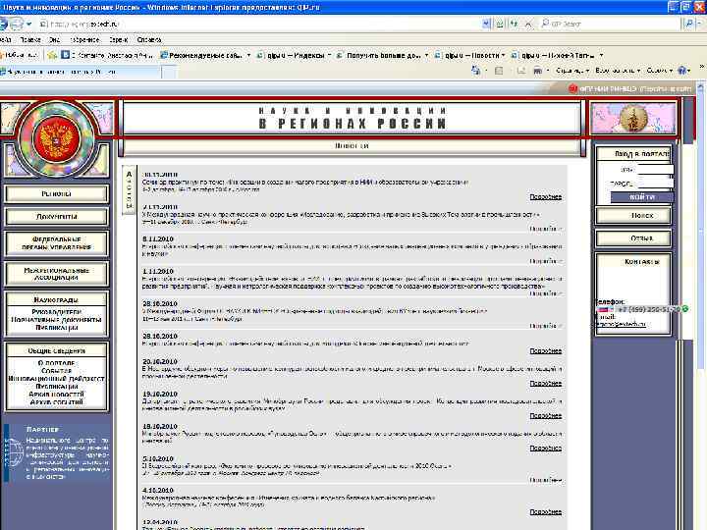Open the Нормативные документы link
The height and width of the screenshot is (530, 707).
coord(56,320)
